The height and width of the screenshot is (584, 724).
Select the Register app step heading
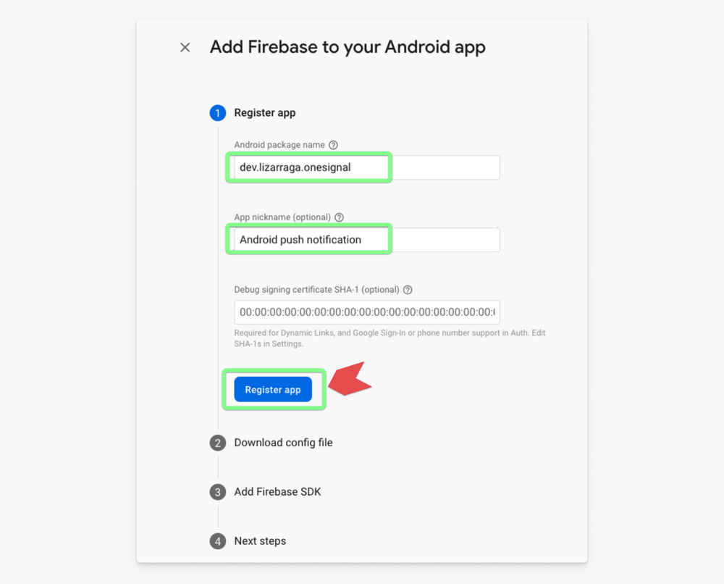(265, 113)
